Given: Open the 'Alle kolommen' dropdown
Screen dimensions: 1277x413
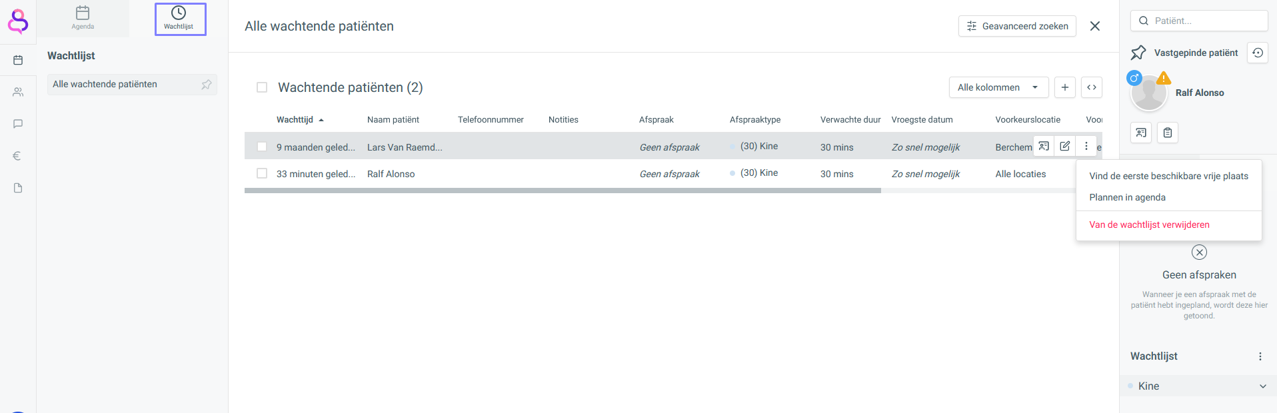Looking at the screenshot, I should 998,87.
